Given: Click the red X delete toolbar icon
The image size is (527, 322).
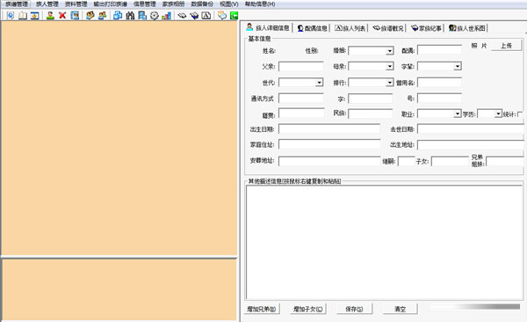Looking at the screenshot, I should click(x=62, y=16).
